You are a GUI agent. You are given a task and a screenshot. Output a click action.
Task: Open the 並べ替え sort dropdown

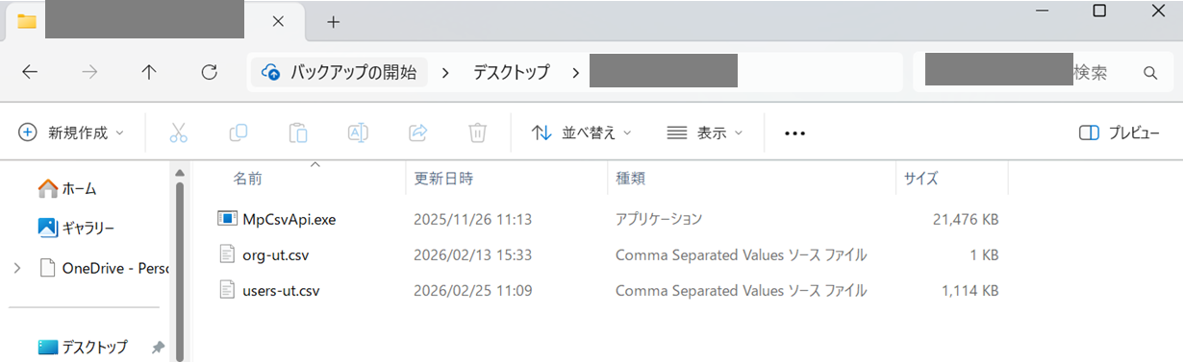click(x=582, y=133)
